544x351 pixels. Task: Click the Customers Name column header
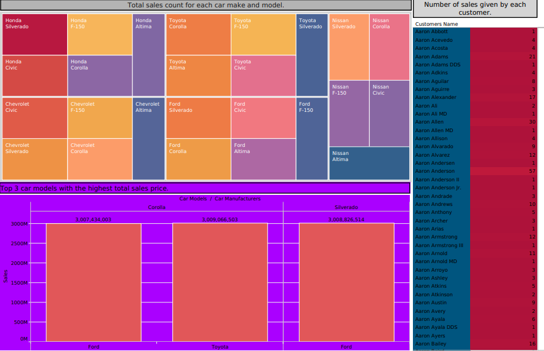(x=436, y=24)
